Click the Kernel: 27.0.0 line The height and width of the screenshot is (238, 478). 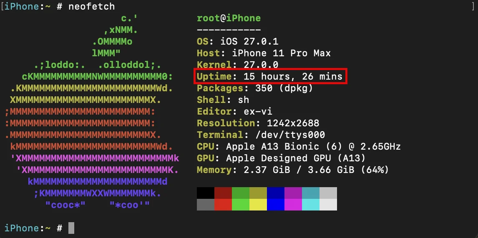coord(237,65)
